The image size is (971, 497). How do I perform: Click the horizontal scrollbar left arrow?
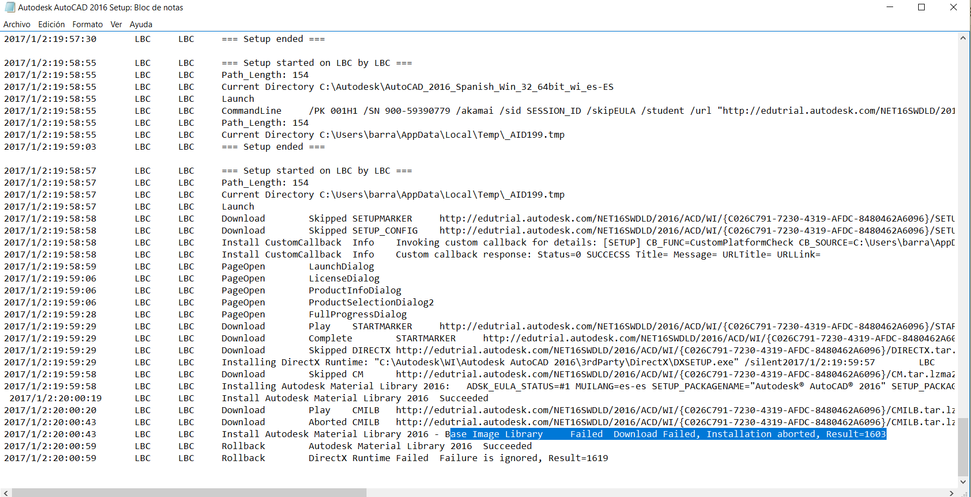click(x=5, y=493)
